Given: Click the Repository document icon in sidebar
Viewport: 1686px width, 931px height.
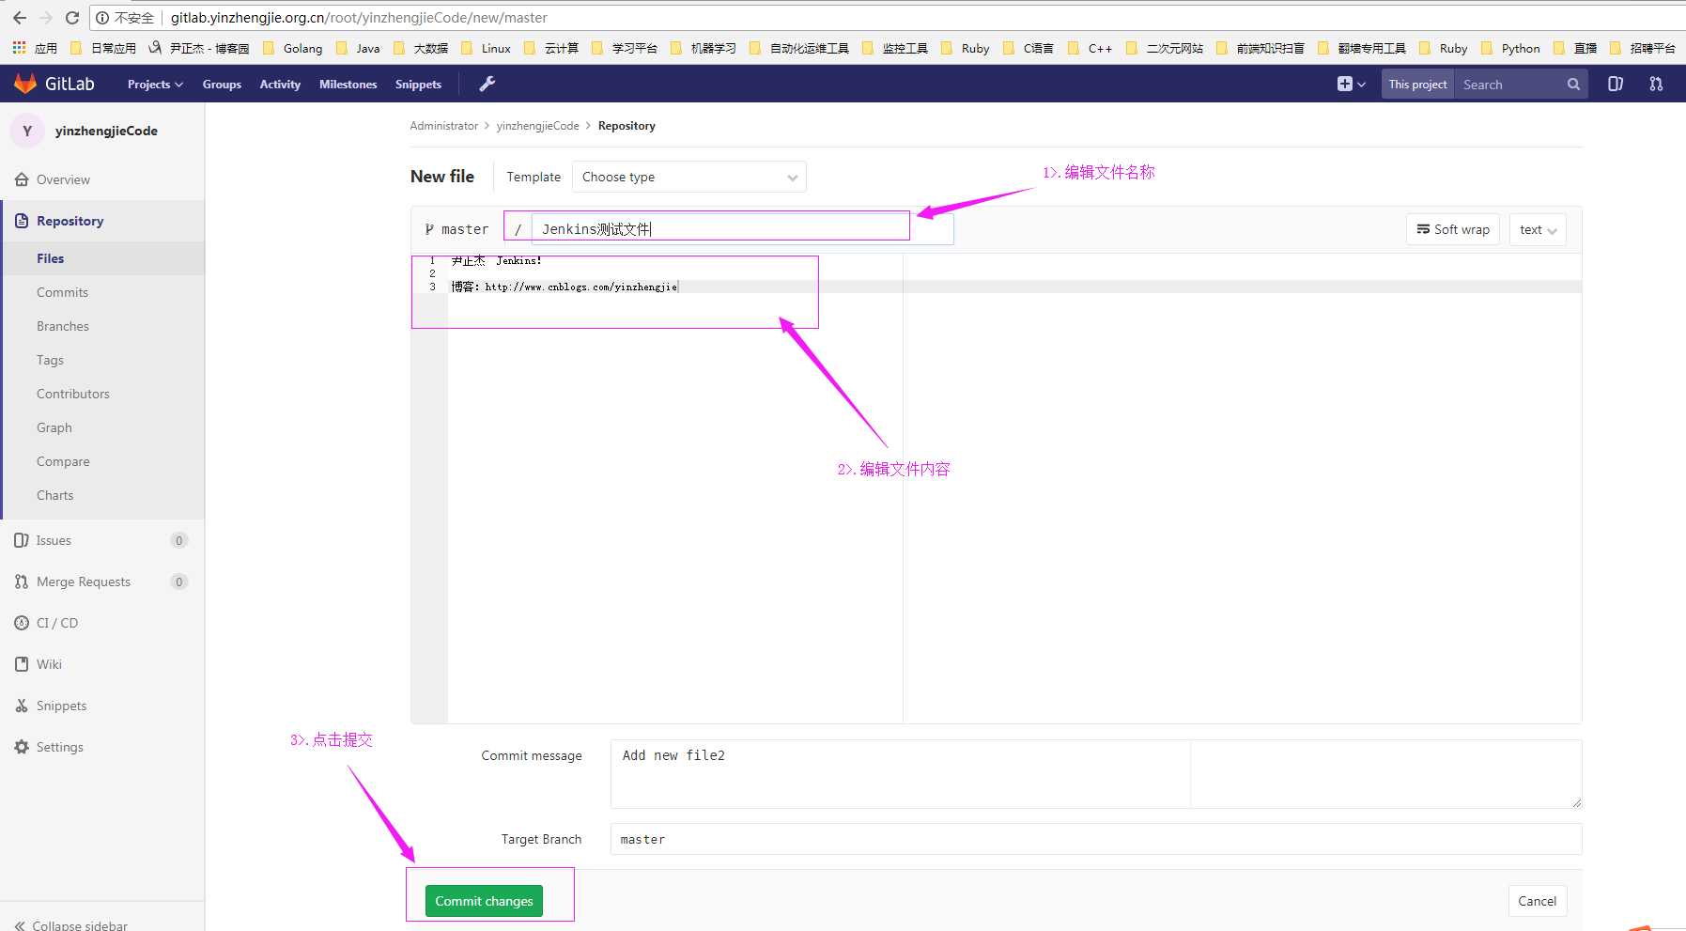Looking at the screenshot, I should click(22, 221).
